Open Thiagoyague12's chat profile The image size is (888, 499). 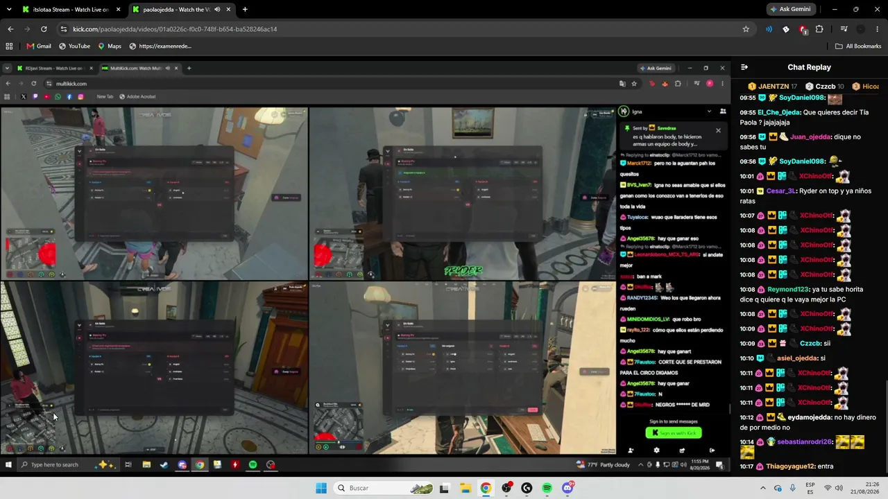[x=791, y=467]
